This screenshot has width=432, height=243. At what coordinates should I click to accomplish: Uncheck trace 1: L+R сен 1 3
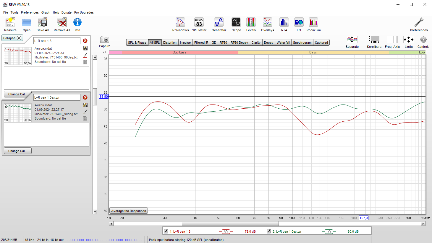(166, 231)
